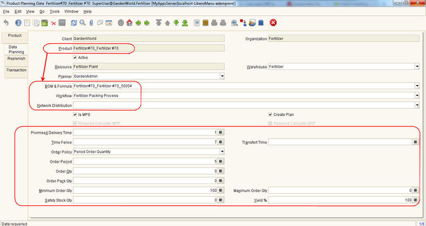Open the Order Policy dropdown
The height and width of the screenshot is (226, 426).
222,152
